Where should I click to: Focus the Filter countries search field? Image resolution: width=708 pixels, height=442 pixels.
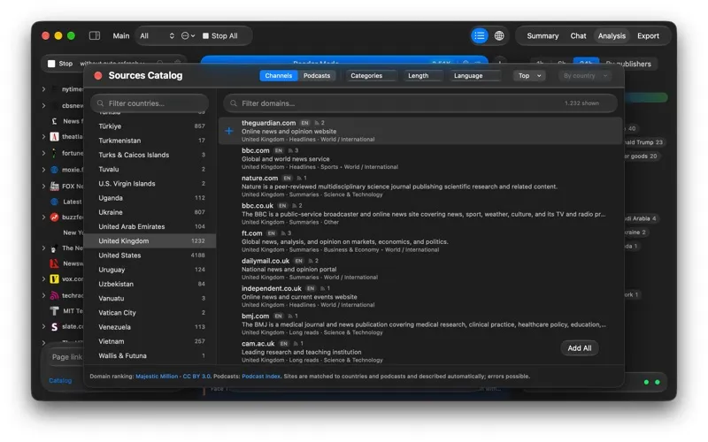(x=150, y=103)
